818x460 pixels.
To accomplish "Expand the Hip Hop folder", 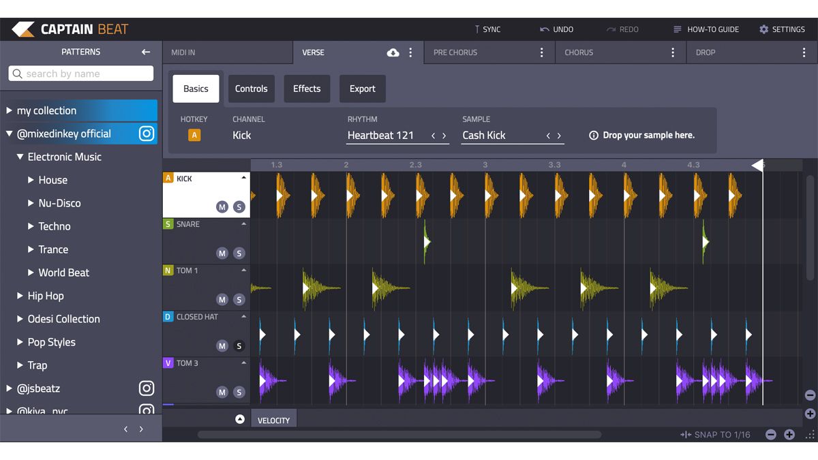I will (20, 296).
